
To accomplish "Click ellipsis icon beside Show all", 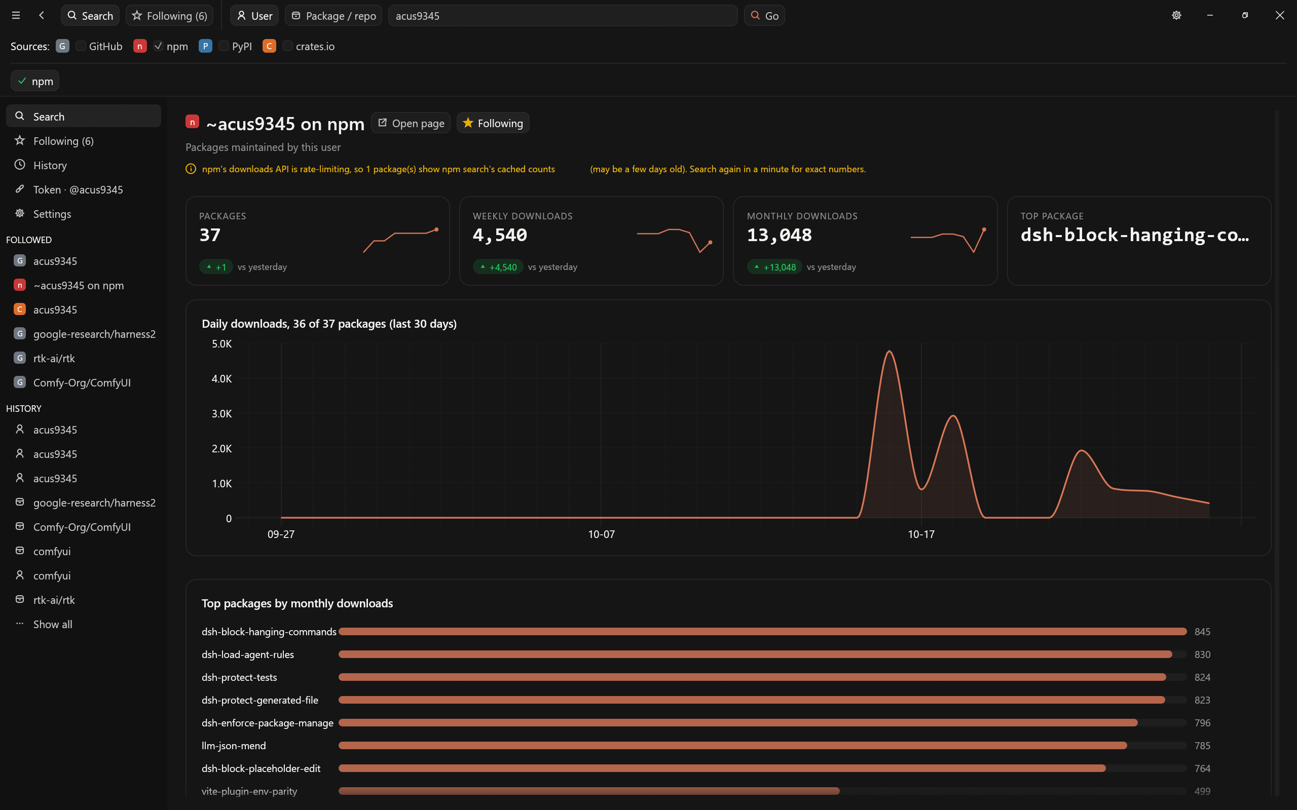I will pos(20,624).
